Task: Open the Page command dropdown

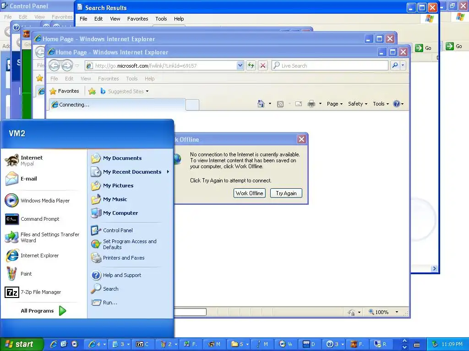Action: [335, 104]
